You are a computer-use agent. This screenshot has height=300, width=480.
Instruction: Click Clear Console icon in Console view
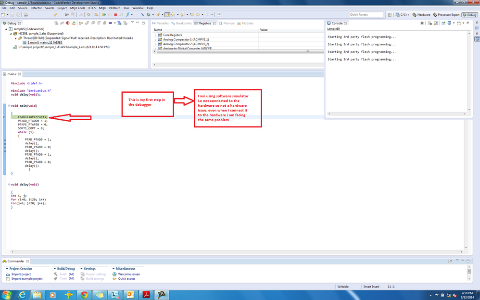point(430,23)
